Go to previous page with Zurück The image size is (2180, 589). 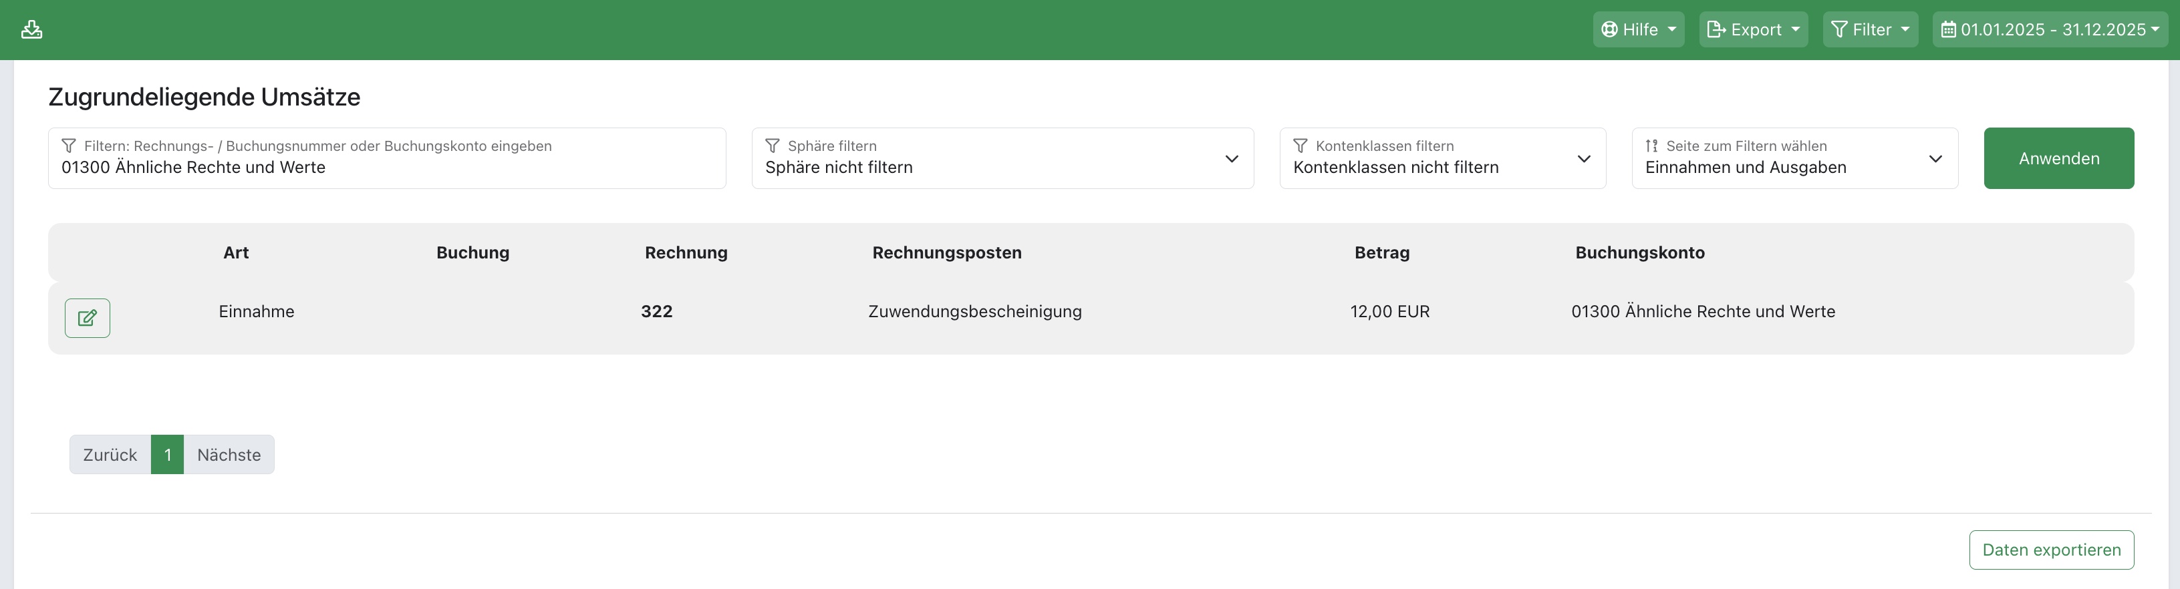[x=110, y=455]
